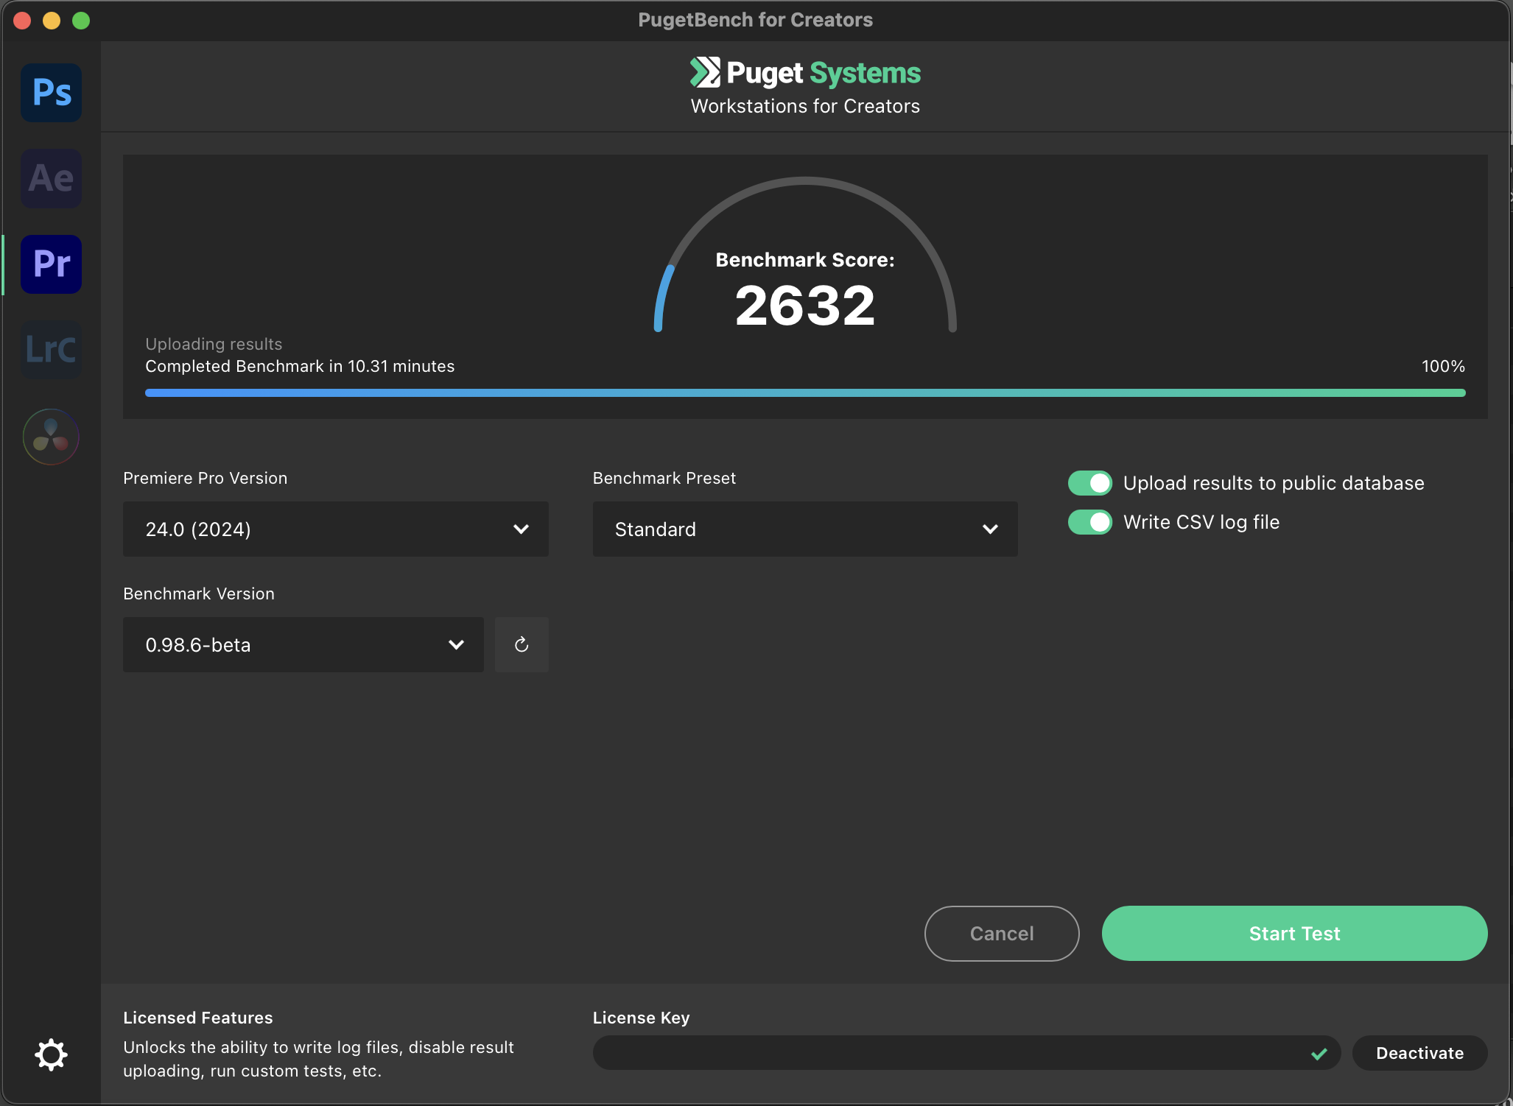
Task: Open settings via the gear icon
Action: click(52, 1054)
